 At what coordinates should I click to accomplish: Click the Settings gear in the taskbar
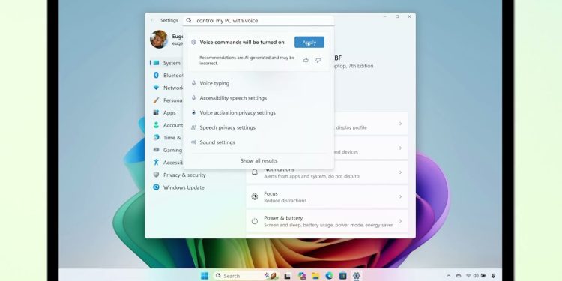(356, 276)
